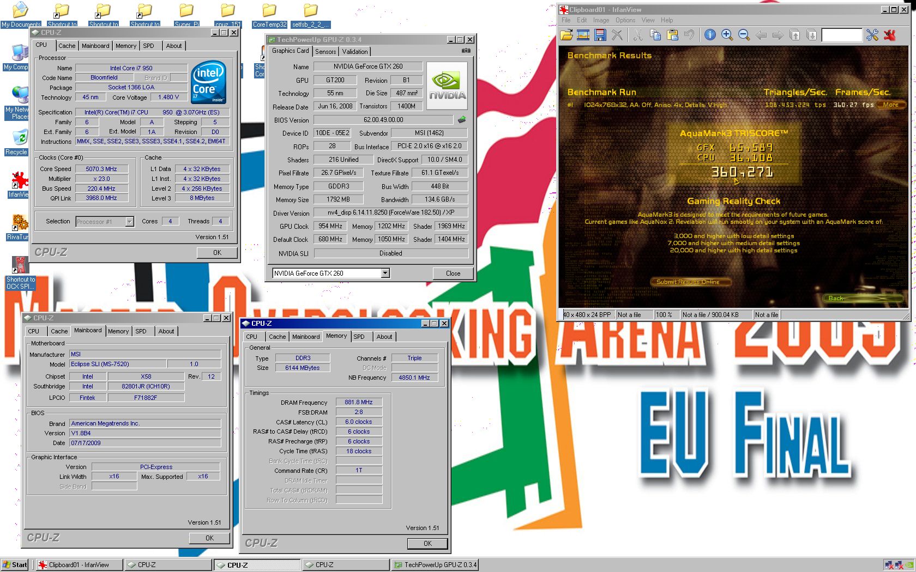The height and width of the screenshot is (572, 916).
Task: Select the CoreTemp32 folder on desktop
Action: coord(269,15)
